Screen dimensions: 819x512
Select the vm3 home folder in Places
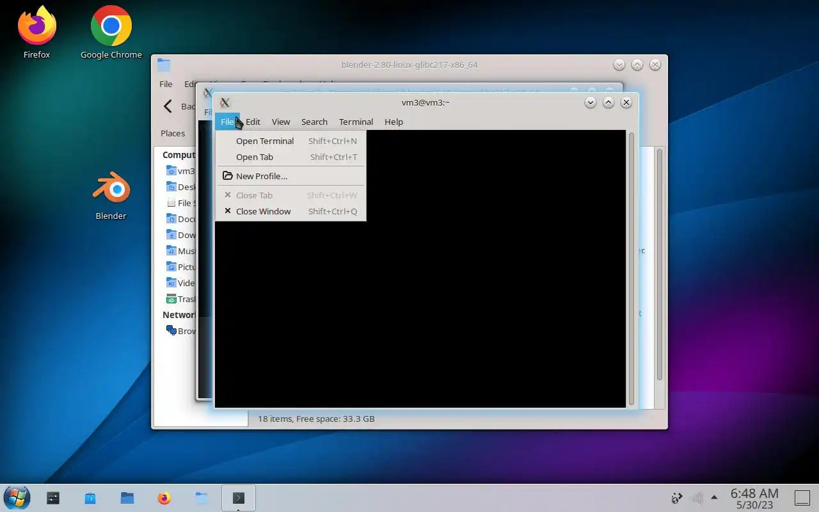(180, 171)
